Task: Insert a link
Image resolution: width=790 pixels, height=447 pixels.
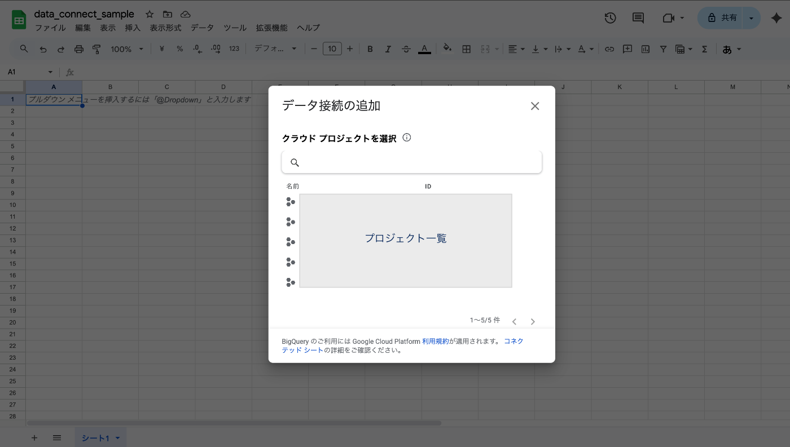Action: coord(609,49)
